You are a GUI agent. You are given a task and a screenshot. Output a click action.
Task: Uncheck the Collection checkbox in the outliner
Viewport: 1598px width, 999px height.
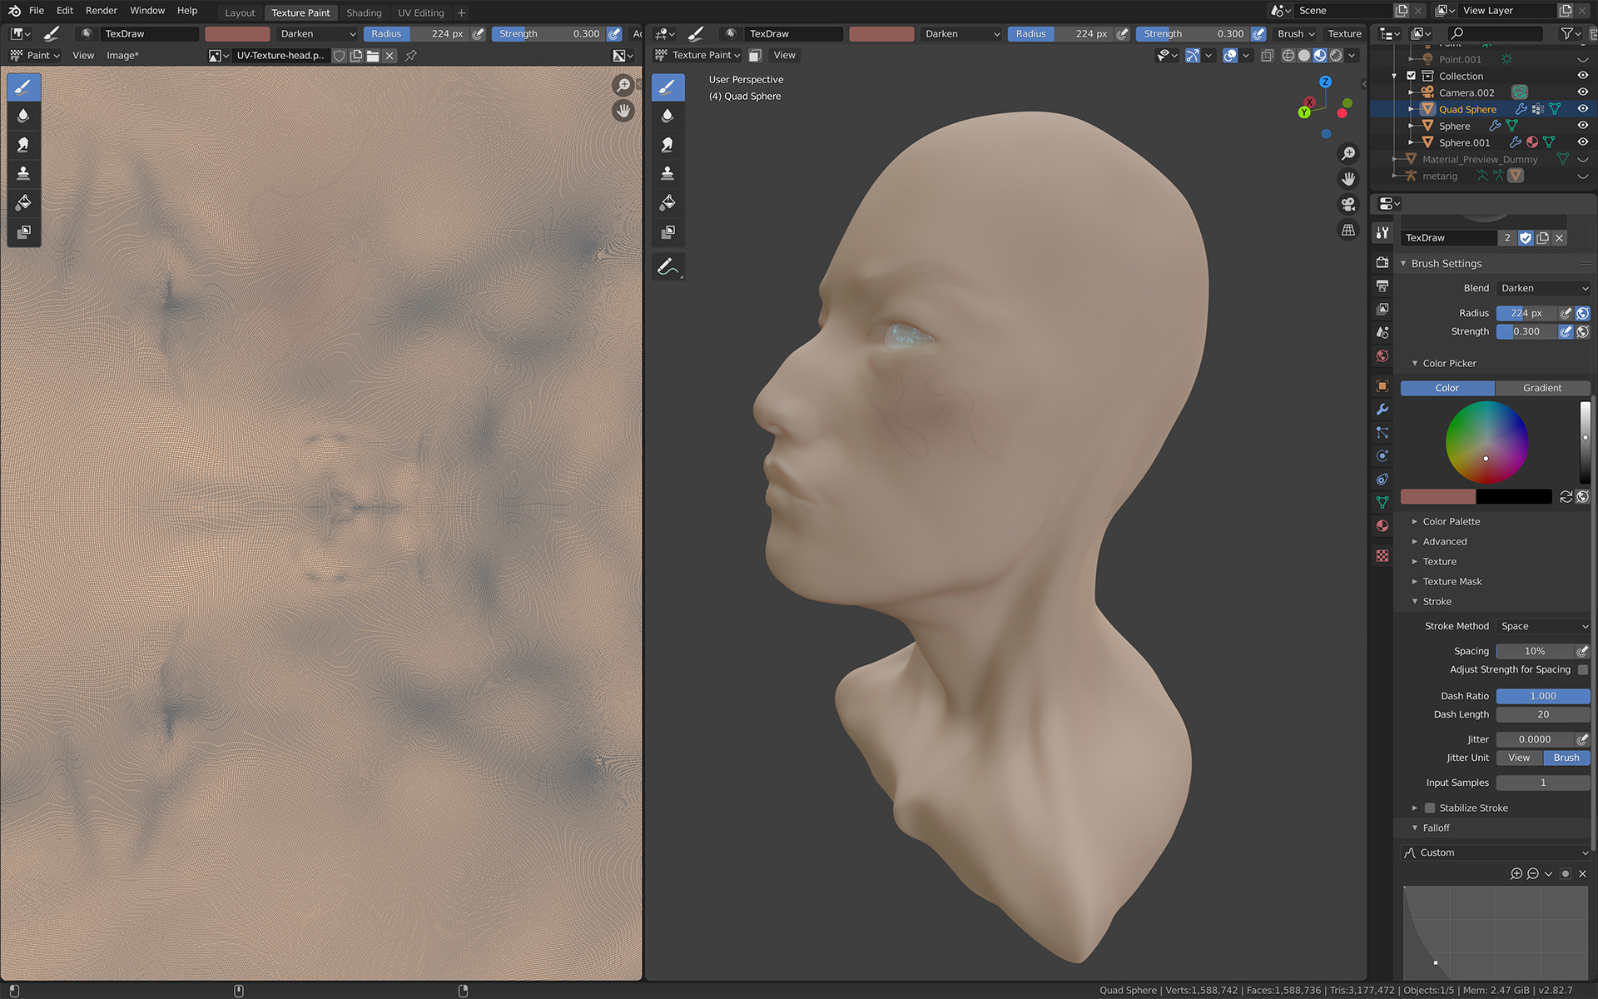click(1412, 75)
